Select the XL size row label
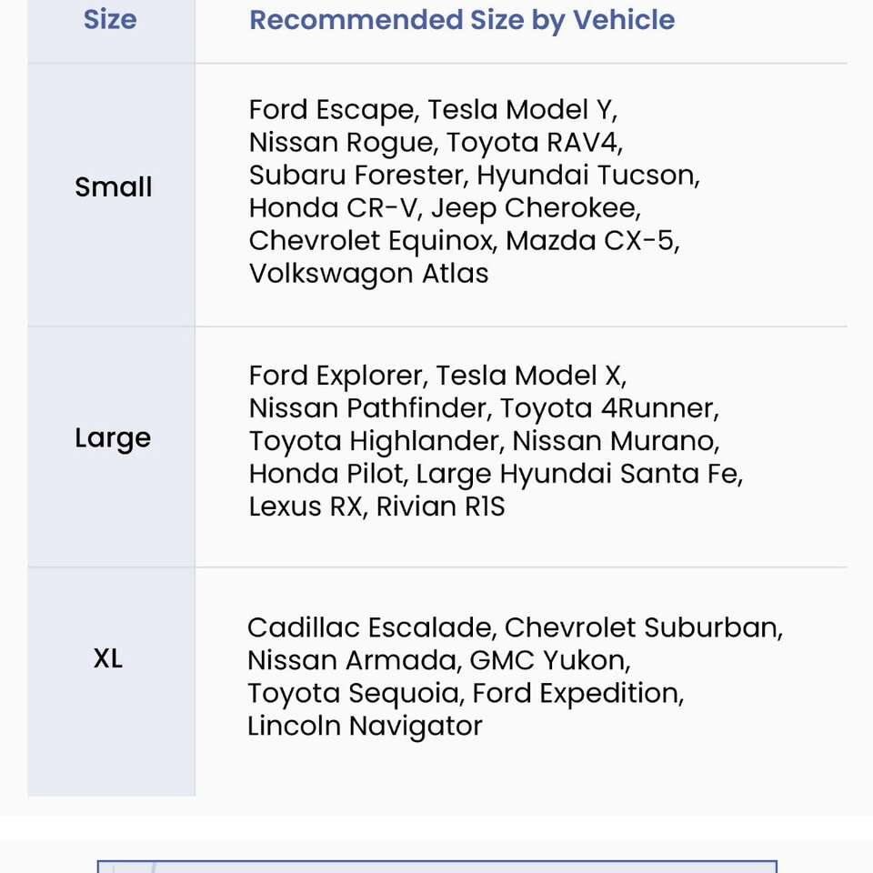873x873 pixels. [108, 658]
